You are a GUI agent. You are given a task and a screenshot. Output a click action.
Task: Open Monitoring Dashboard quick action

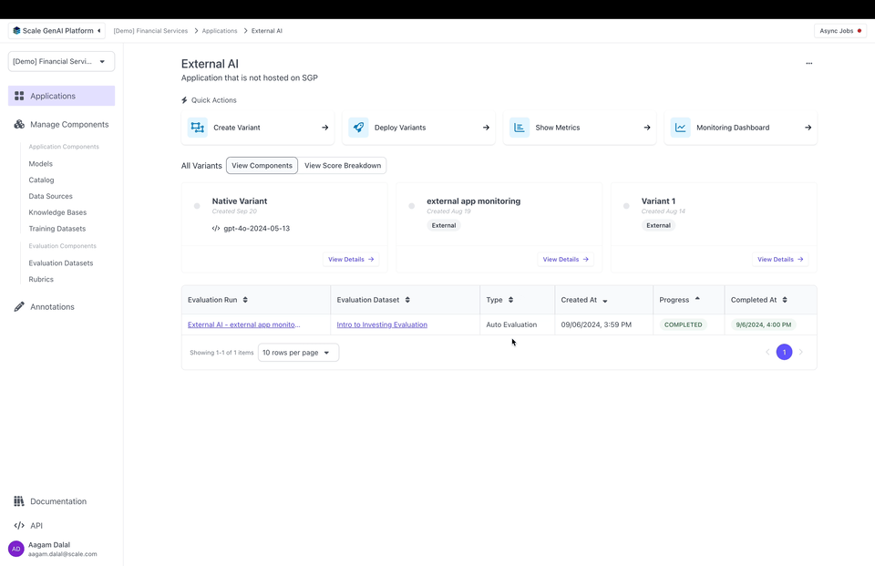coord(740,128)
